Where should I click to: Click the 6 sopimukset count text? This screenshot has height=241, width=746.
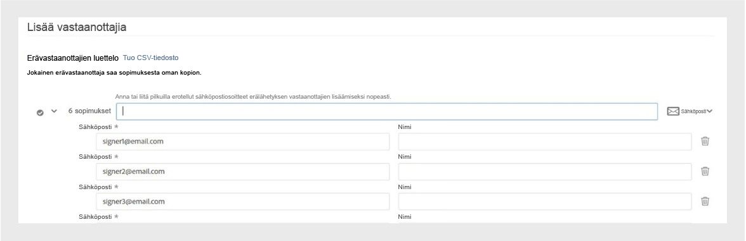coord(89,111)
